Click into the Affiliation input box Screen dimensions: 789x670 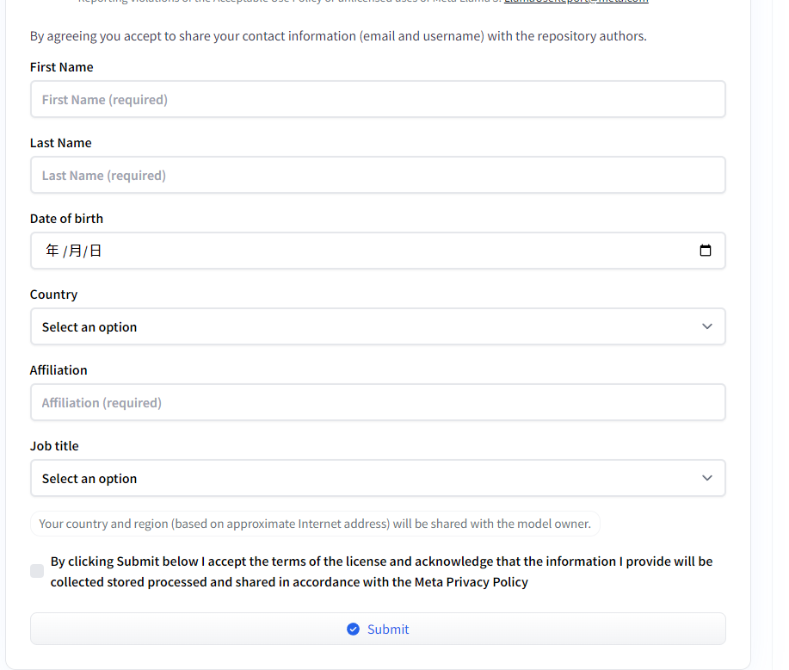(x=378, y=402)
